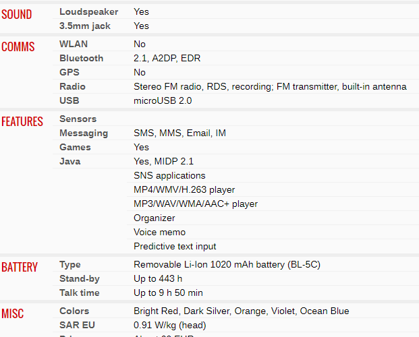Click the WLAN spec label
This screenshot has height=337, width=419.
tap(74, 44)
